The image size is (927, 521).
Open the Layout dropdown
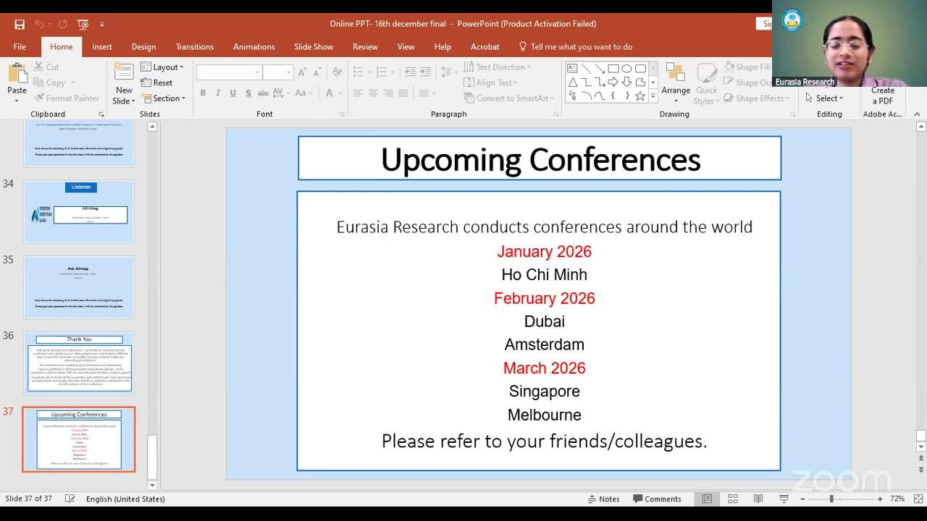tap(162, 67)
